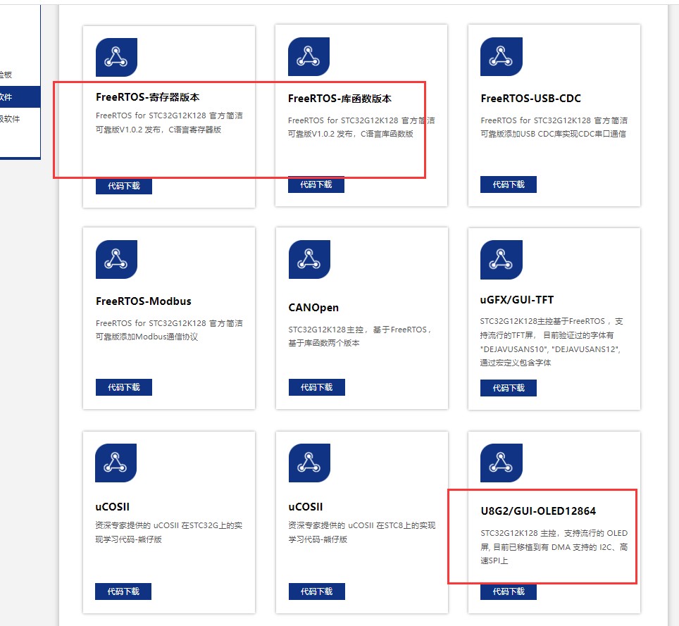Click the CANOpen description text
The image size is (679, 626).
[x=360, y=337]
